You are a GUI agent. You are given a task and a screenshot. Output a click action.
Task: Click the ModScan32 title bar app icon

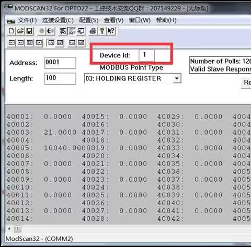(x=8, y=7)
